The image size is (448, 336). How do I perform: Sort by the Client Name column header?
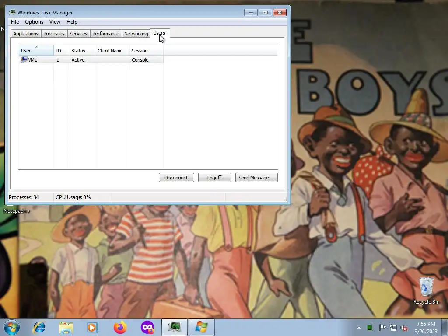(112, 51)
